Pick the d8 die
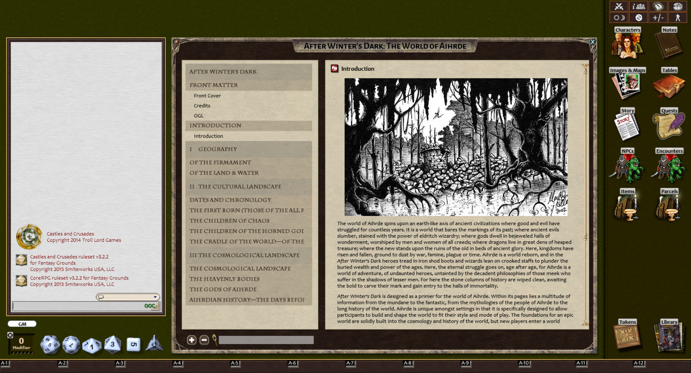The width and height of the screenshot is (691, 373). 113,344
